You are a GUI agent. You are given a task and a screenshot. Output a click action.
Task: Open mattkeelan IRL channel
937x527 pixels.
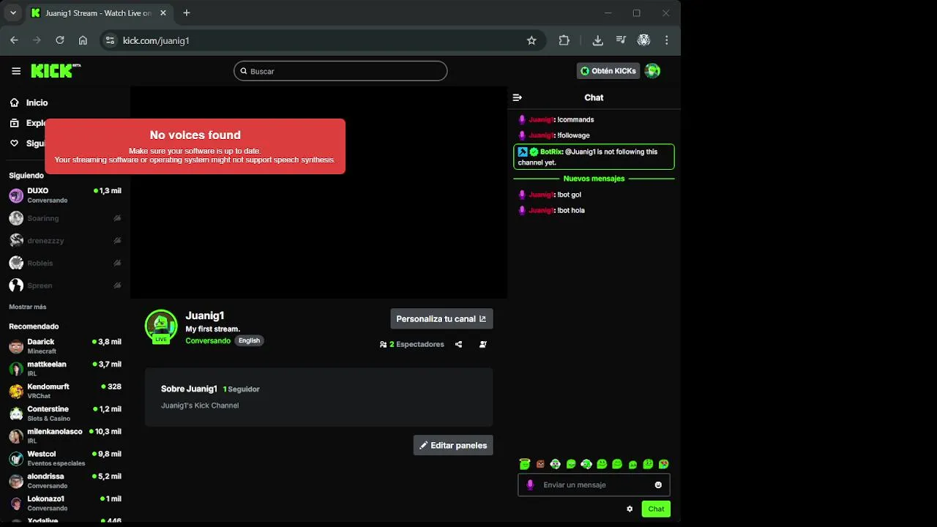coord(65,369)
